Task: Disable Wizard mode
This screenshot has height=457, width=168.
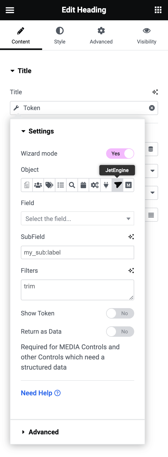Action: (x=120, y=154)
